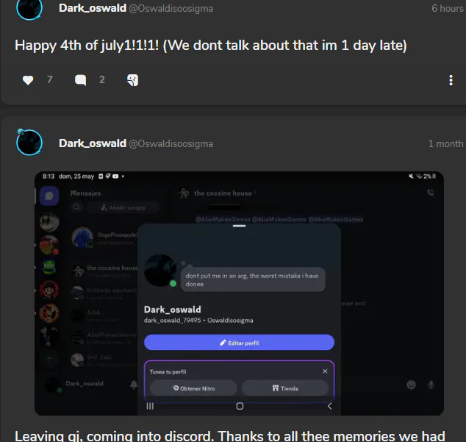This screenshot has height=442, width=466.
Task: Click @Oswaldisoosigma handle on the first post
Action: point(171,9)
